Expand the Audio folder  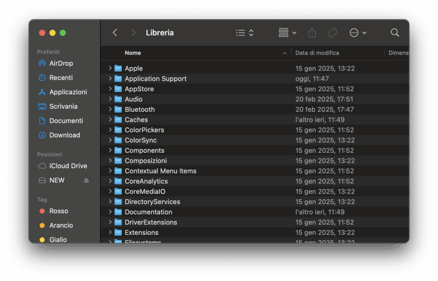point(110,99)
